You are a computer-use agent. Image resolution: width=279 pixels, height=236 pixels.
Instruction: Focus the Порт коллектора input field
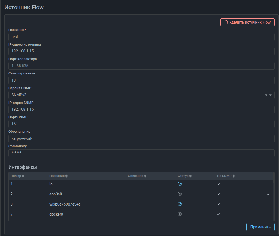pos(141,66)
